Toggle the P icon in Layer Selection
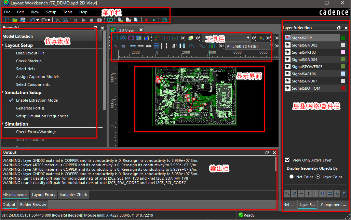 point(344,194)
